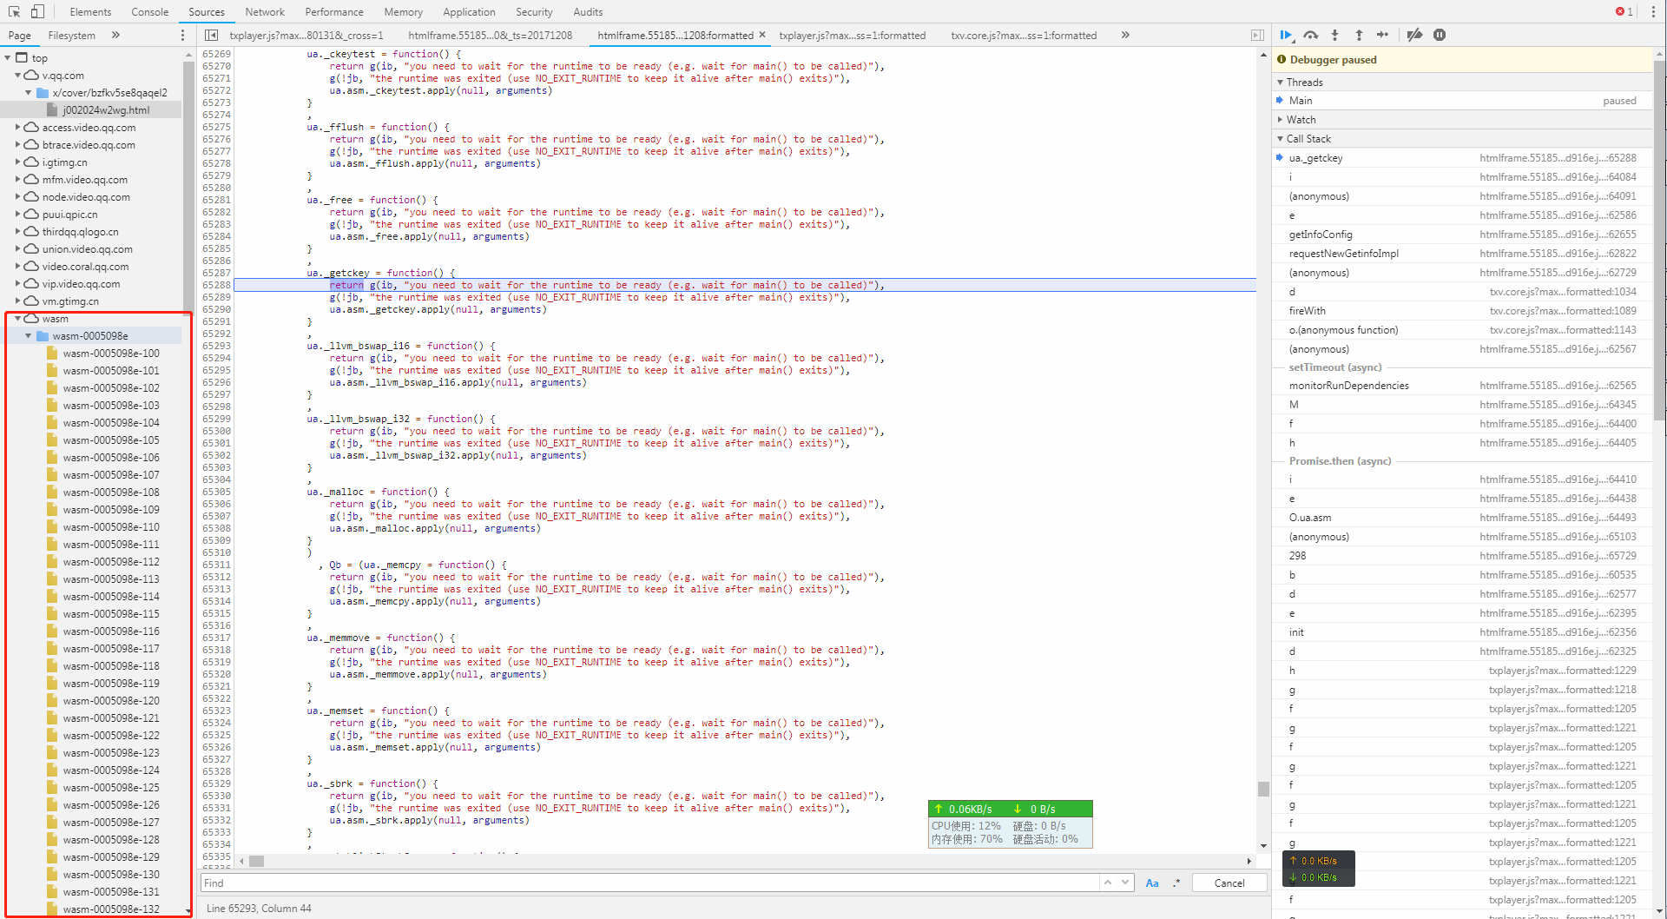The image size is (1667, 919).
Task: Expand btrace.video.qq.com domain
Action: tap(18, 144)
